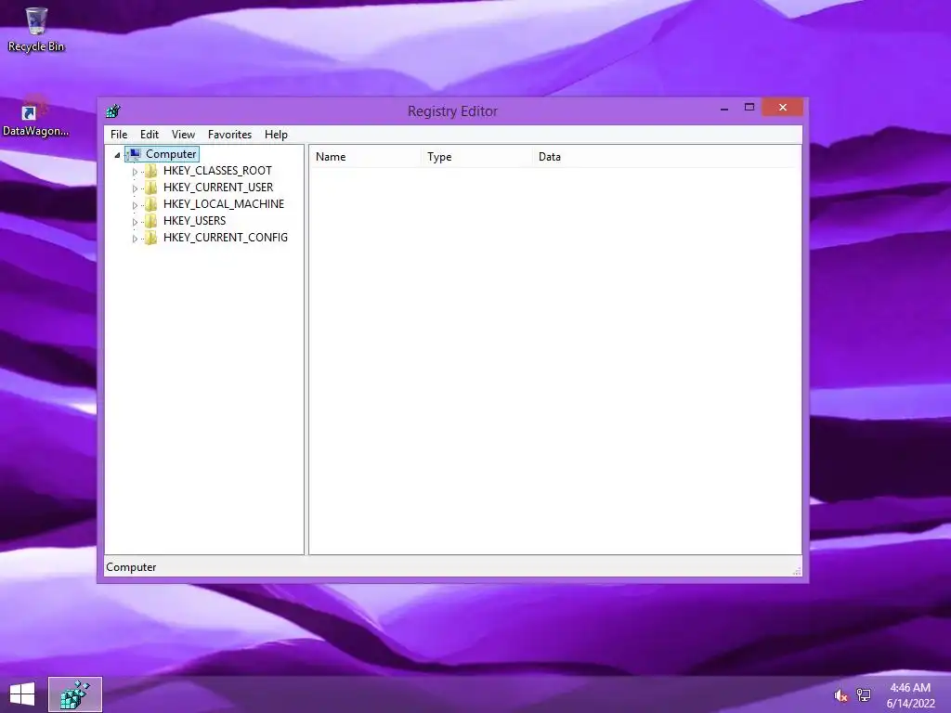Click the HKEY_CURRENT_USER folder icon
Image resolution: width=951 pixels, height=713 pixels.
[x=151, y=188]
